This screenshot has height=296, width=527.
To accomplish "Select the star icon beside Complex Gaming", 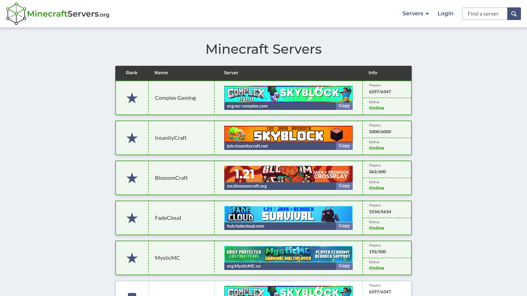I will tap(132, 98).
